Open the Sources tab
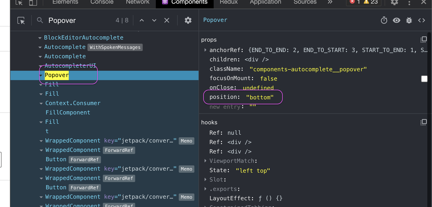The image size is (432, 207). click(305, 2)
